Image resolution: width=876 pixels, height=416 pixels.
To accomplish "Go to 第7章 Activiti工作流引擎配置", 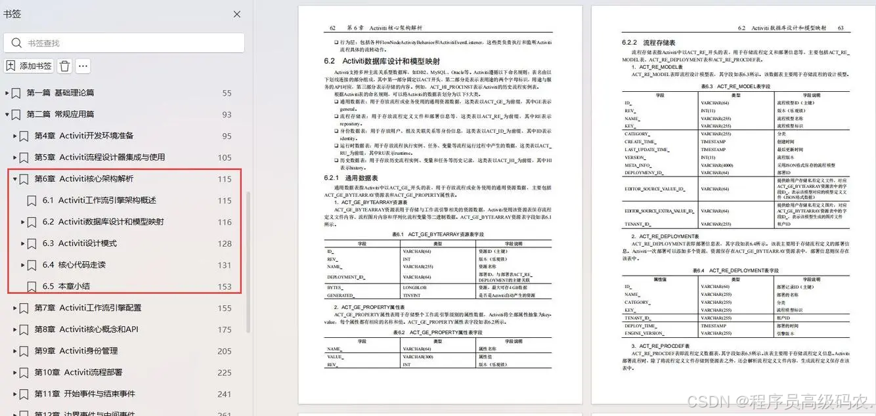I will click(x=88, y=308).
